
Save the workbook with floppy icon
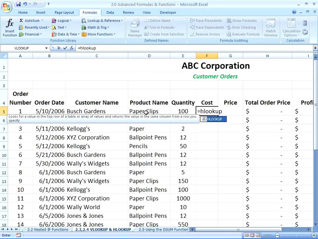click(x=18, y=4)
